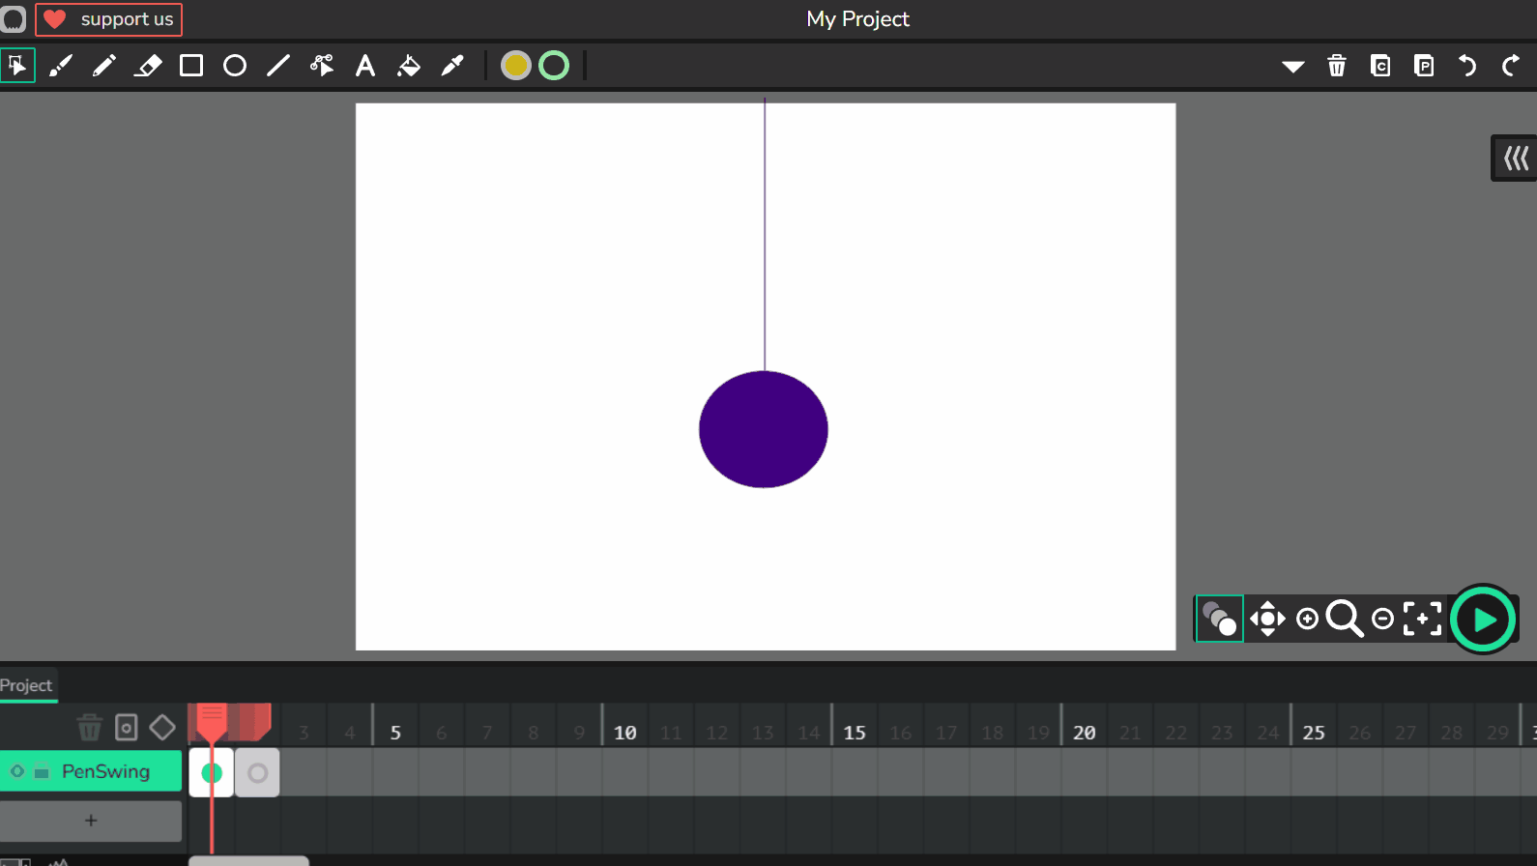1537x866 pixels.
Task: Recenter the canvas view
Action: click(1422, 619)
